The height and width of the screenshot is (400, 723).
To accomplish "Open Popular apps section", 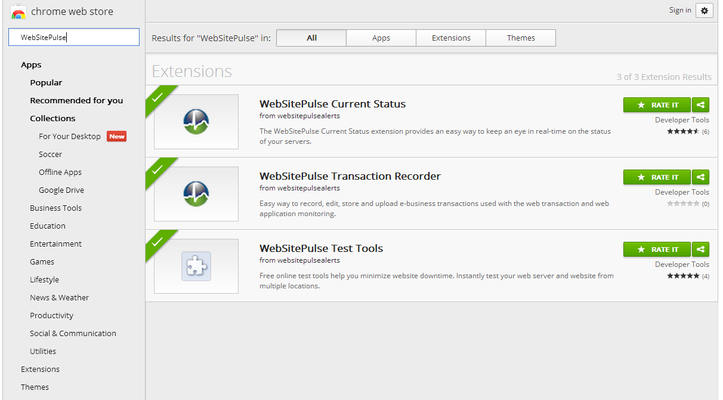I will (46, 82).
